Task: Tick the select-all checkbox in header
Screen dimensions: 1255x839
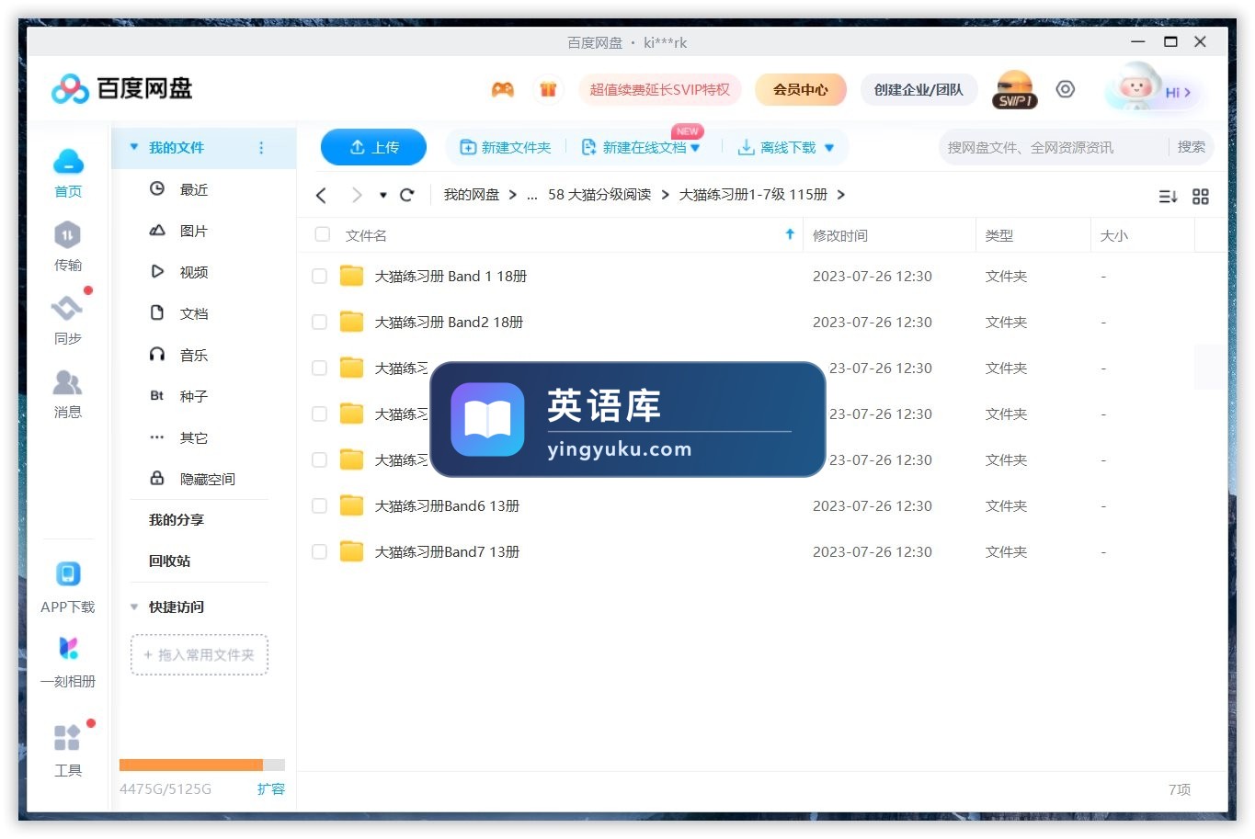Action: point(322,234)
